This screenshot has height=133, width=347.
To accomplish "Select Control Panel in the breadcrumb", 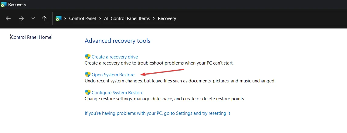I will coord(83,18).
